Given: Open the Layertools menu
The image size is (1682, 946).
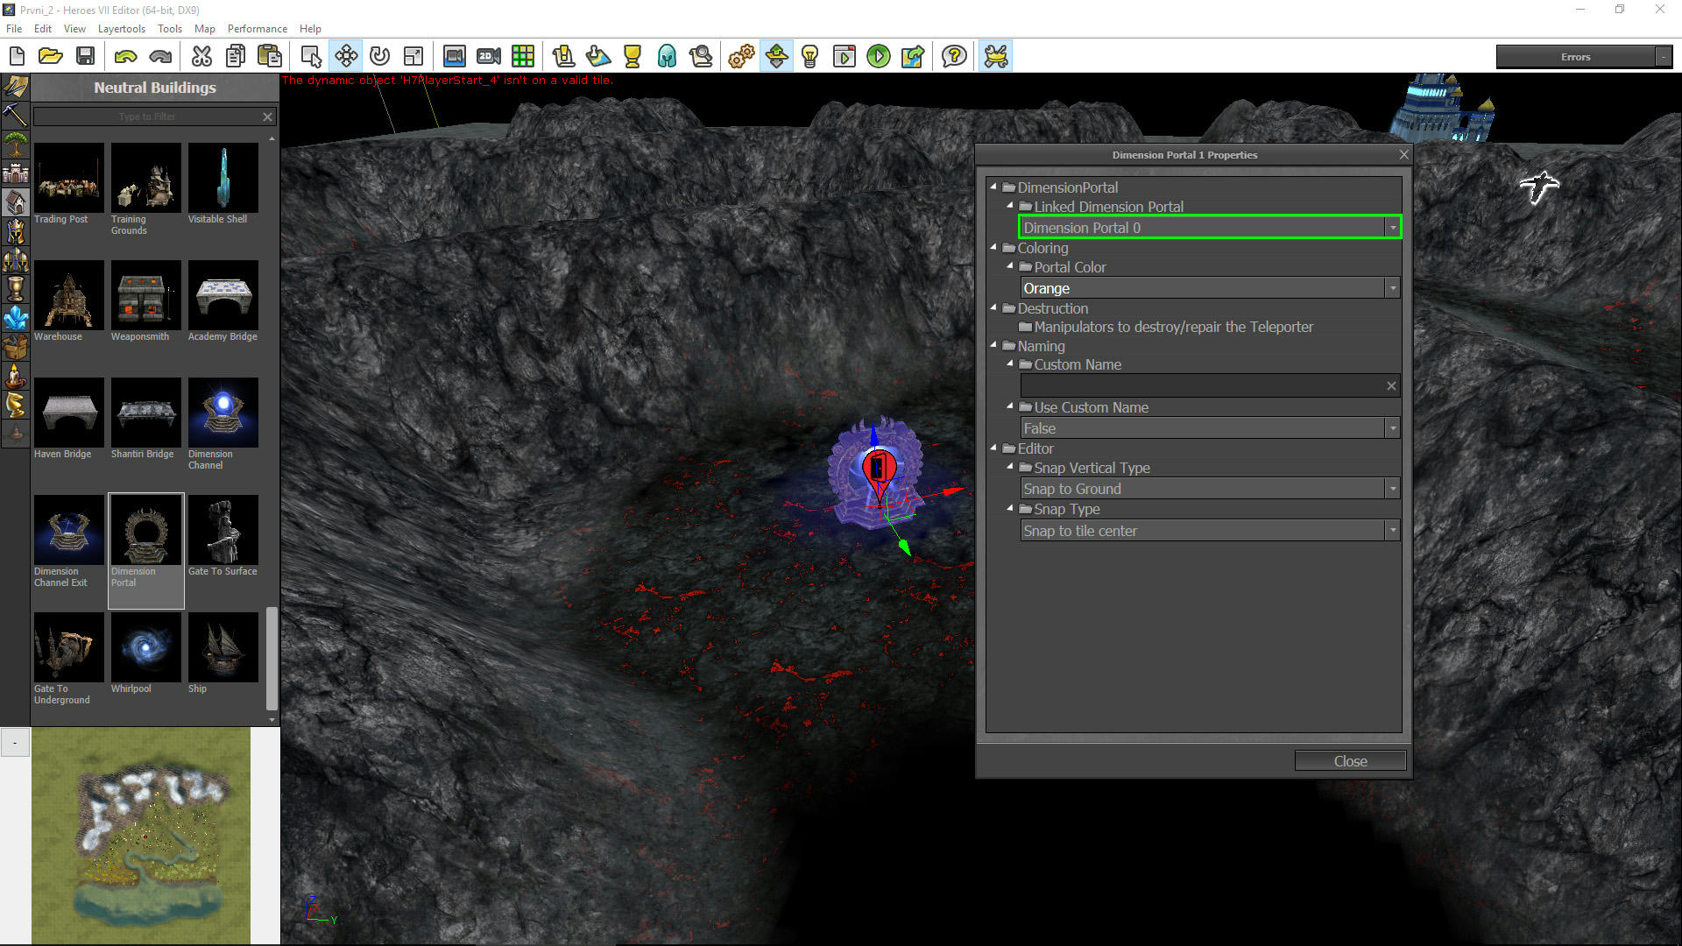Looking at the screenshot, I should tap(122, 29).
